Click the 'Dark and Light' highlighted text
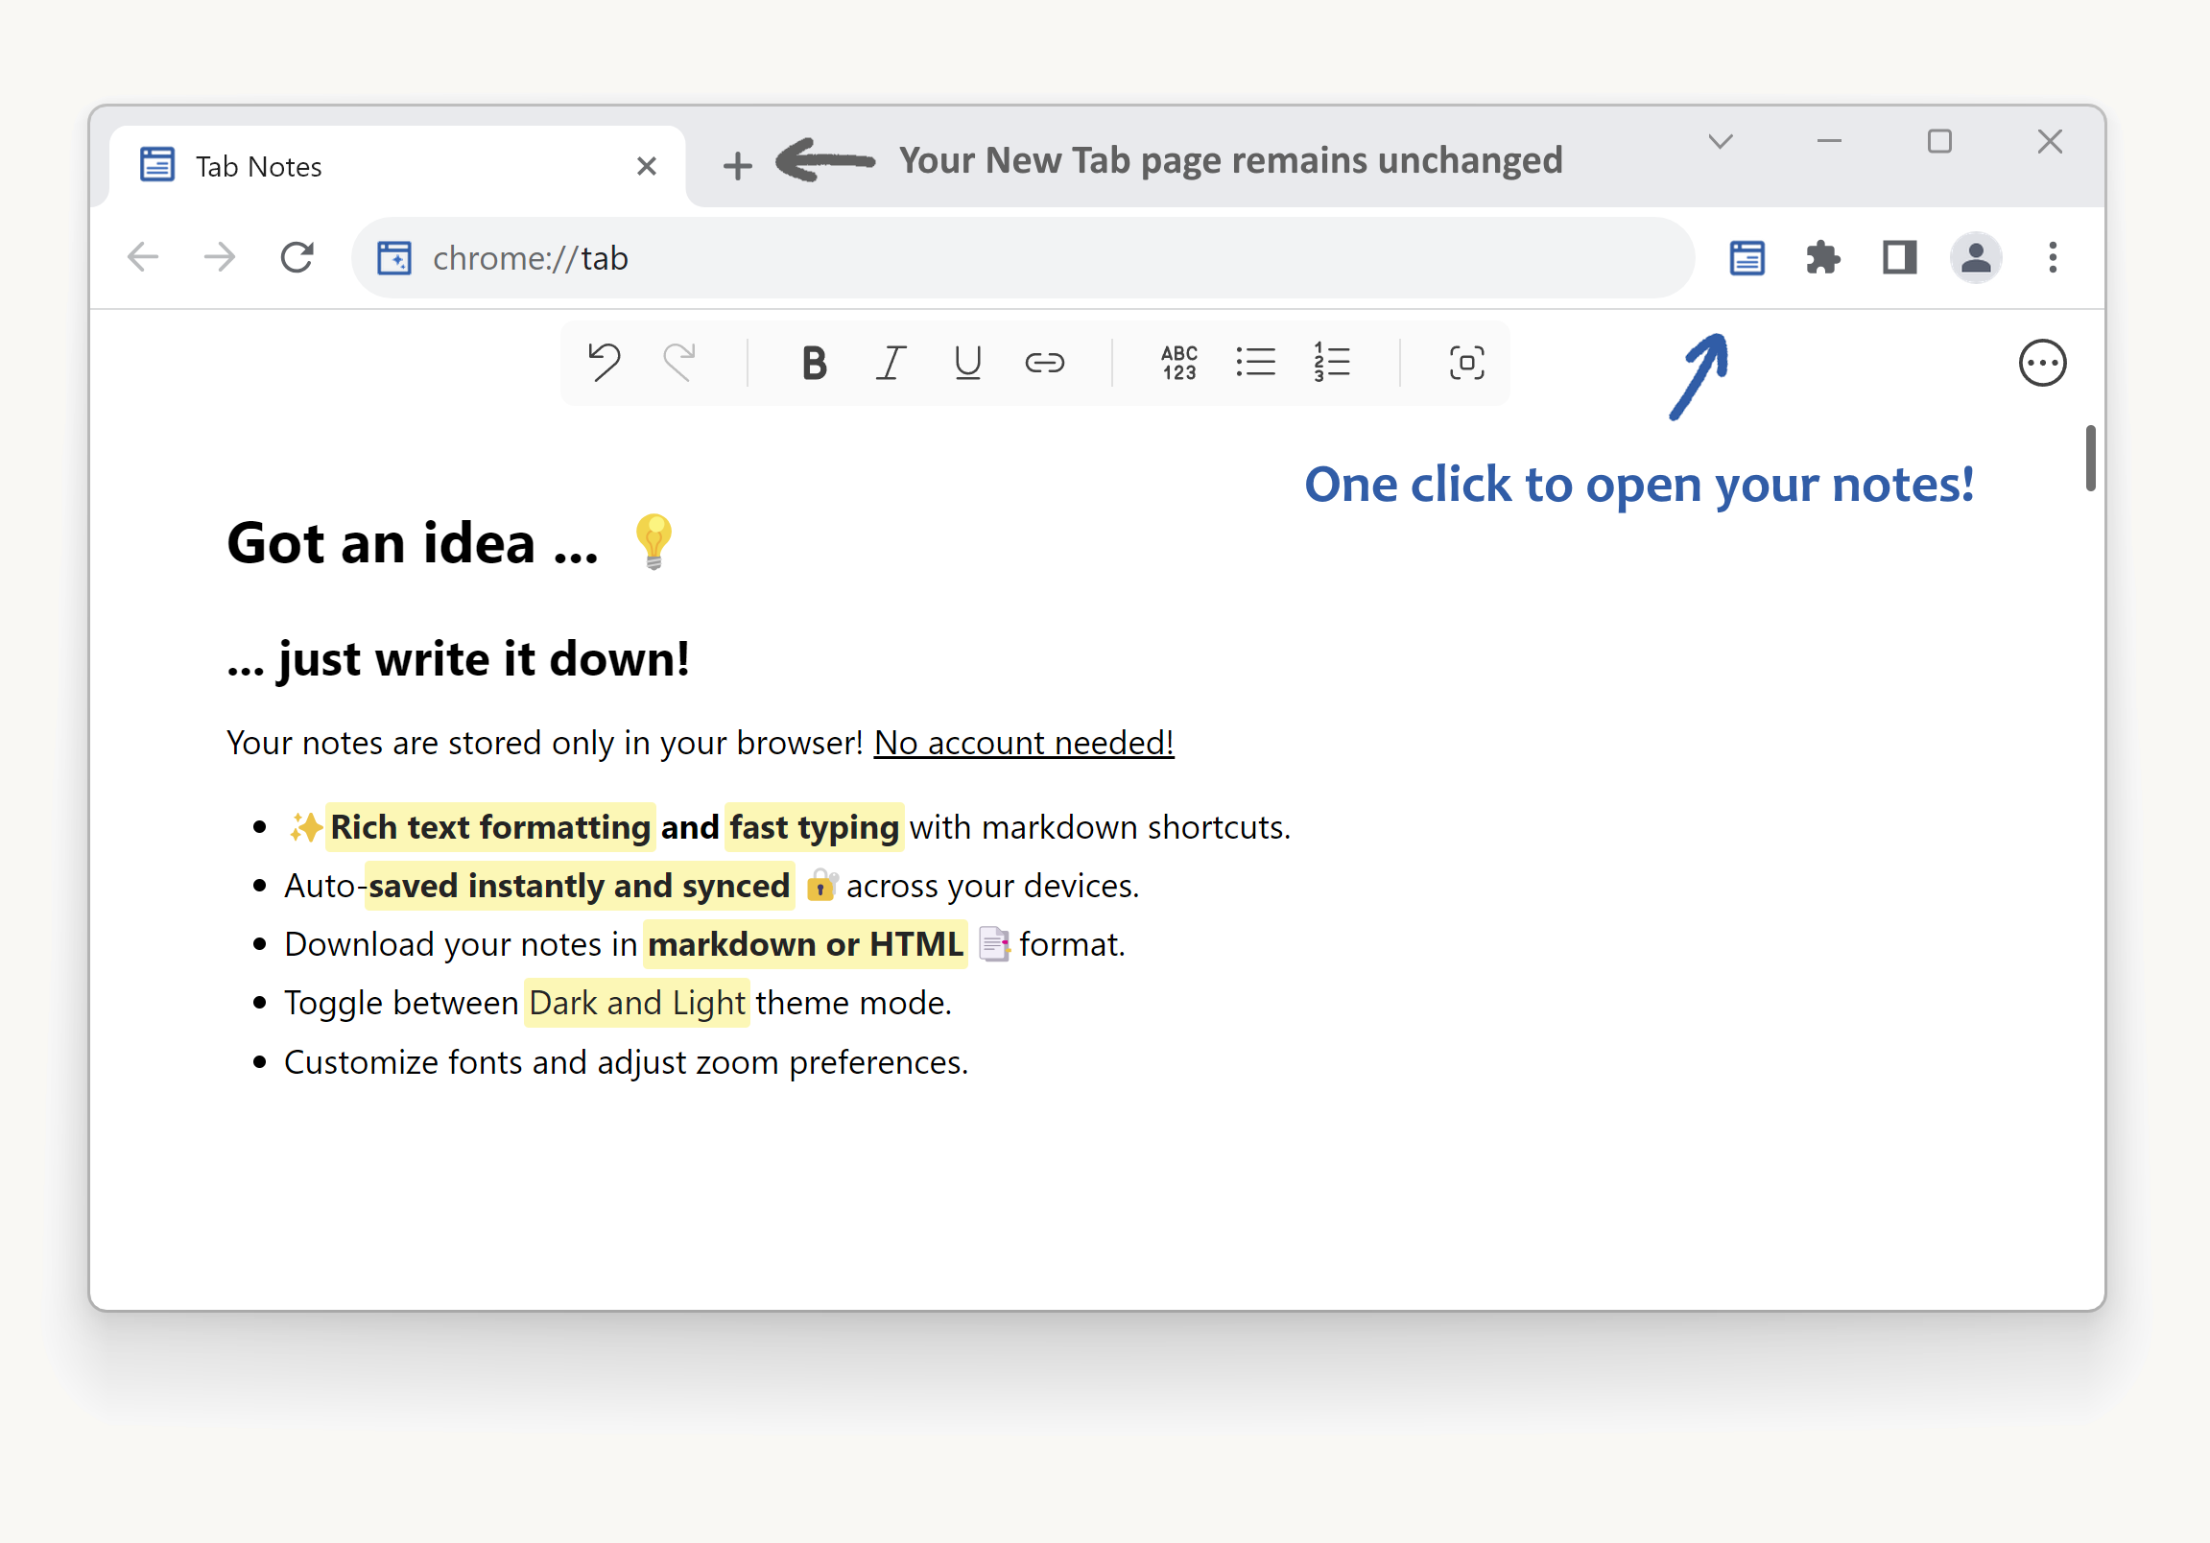The image size is (2210, 1543). pyautogui.click(x=636, y=1004)
